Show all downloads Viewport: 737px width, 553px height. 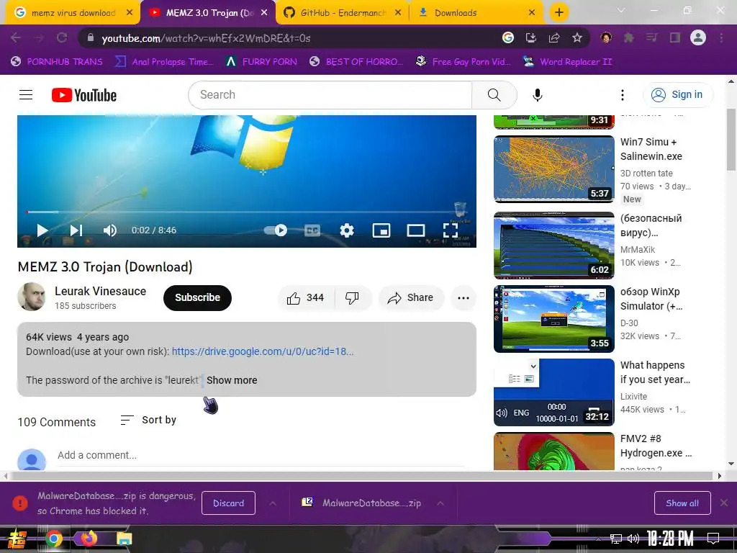(x=682, y=503)
